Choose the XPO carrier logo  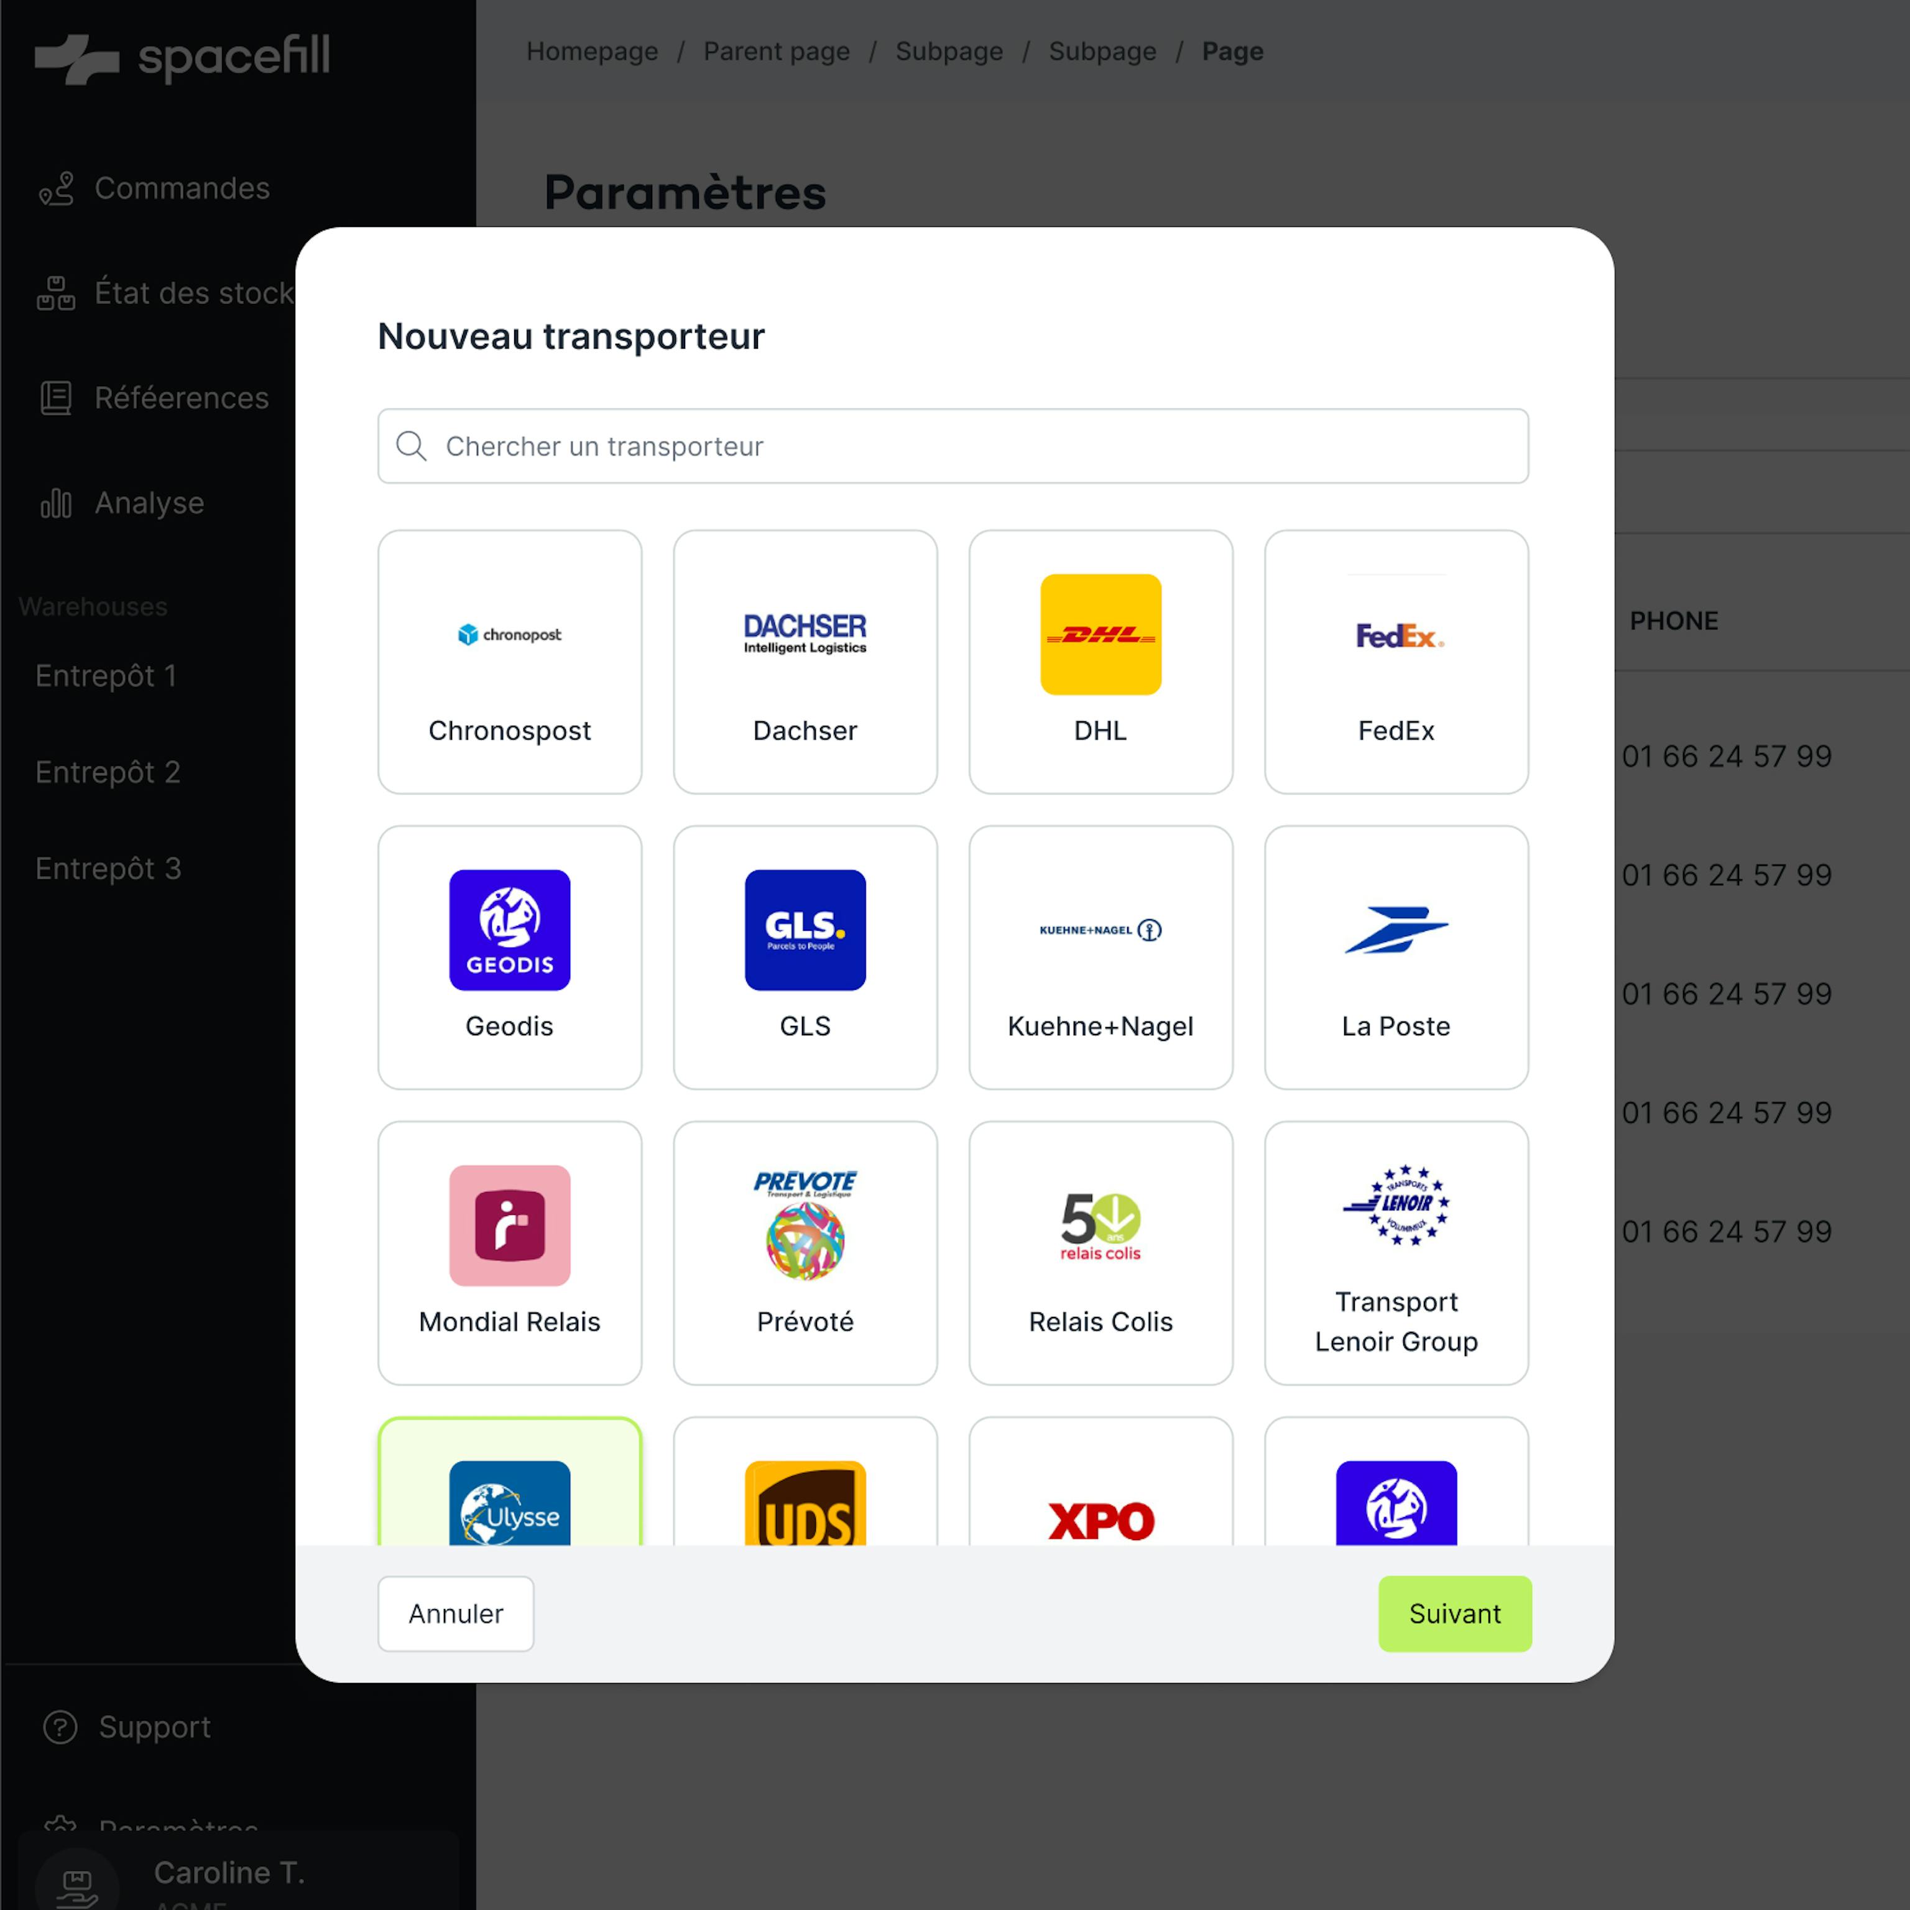(x=1099, y=1518)
